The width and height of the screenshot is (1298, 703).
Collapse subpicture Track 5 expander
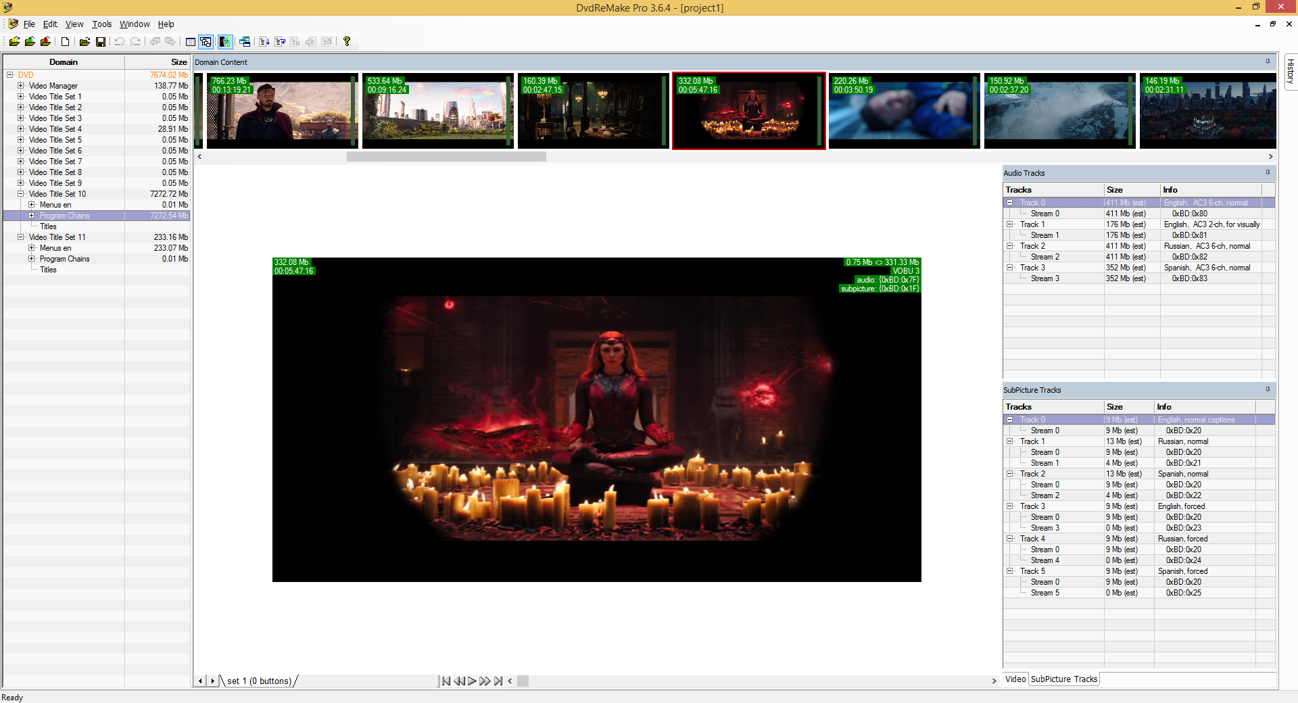click(1010, 571)
